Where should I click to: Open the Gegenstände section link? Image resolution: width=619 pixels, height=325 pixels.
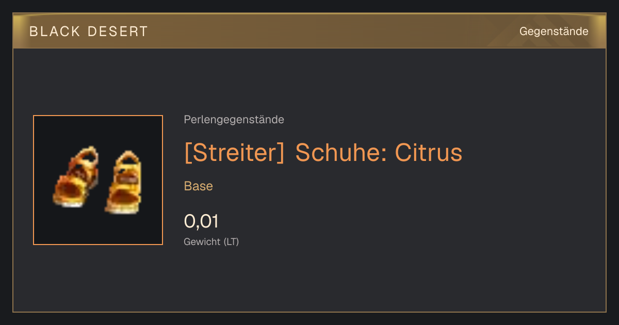click(553, 31)
